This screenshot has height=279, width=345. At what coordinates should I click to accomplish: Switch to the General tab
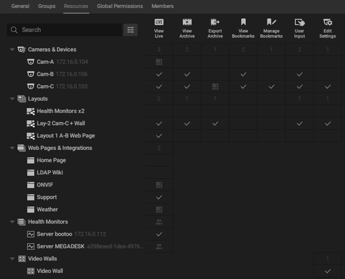coord(20,6)
